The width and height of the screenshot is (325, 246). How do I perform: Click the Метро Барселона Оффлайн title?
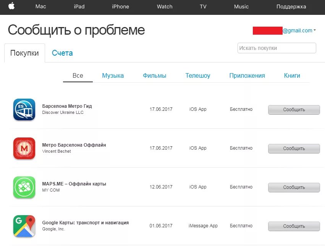point(74,145)
